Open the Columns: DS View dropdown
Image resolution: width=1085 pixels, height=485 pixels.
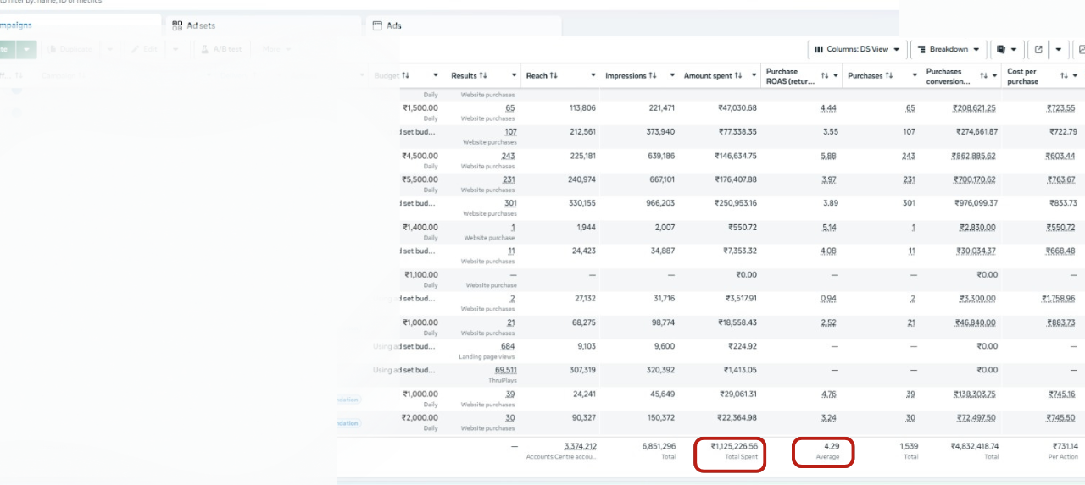857,49
